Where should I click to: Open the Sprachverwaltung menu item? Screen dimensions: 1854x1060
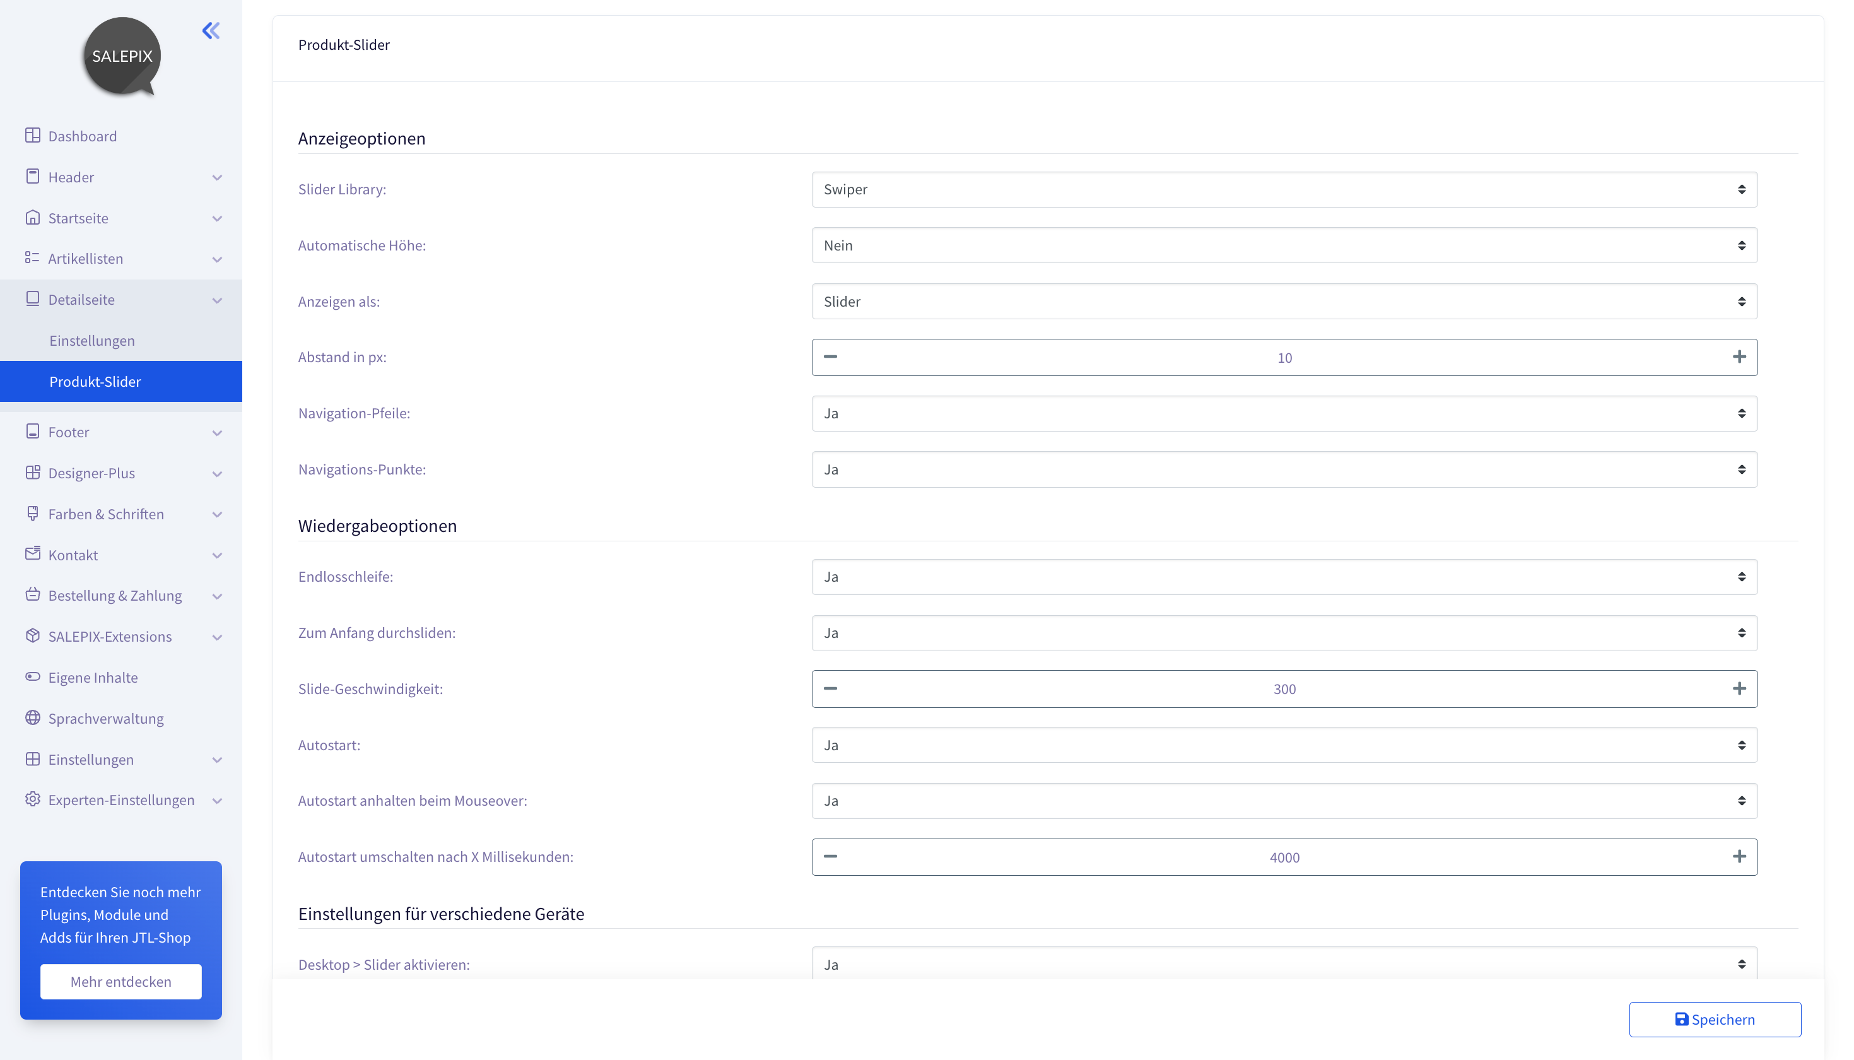[120, 719]
